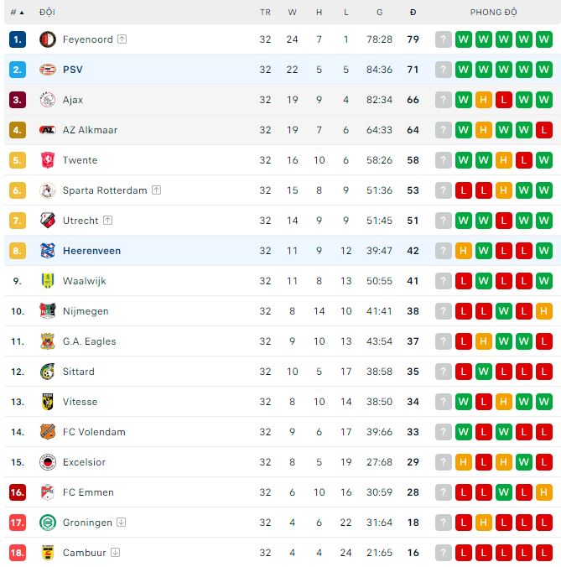Toggle sort arrow on the # column
The width and height of the screenshot is (561, 567).
tap(22, 13)
